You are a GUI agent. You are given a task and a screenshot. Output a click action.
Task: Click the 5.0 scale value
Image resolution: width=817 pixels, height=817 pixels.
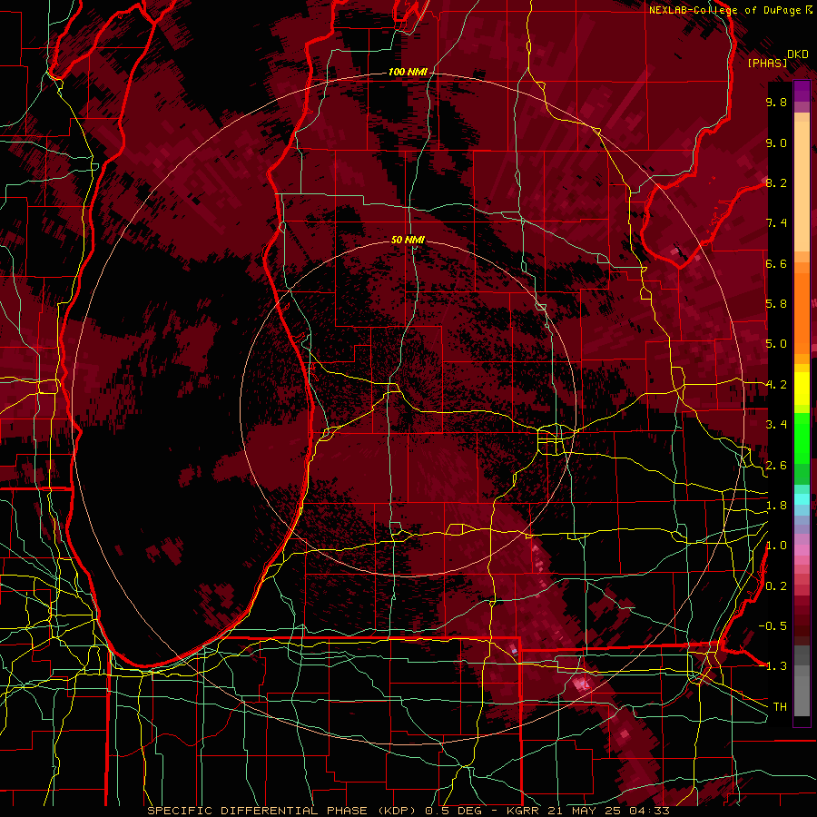[x=776, y=344]
